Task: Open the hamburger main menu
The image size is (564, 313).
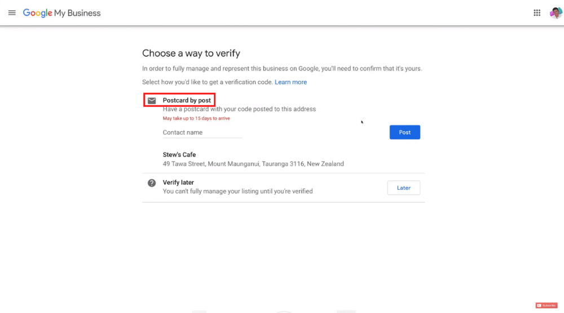Action: coord(12,13)
